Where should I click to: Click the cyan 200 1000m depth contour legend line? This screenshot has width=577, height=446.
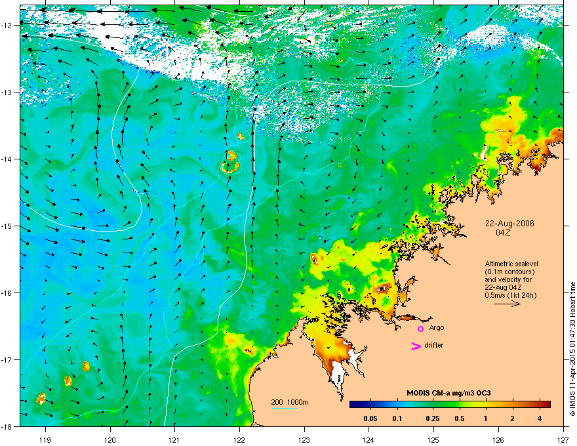coord(285,408)
